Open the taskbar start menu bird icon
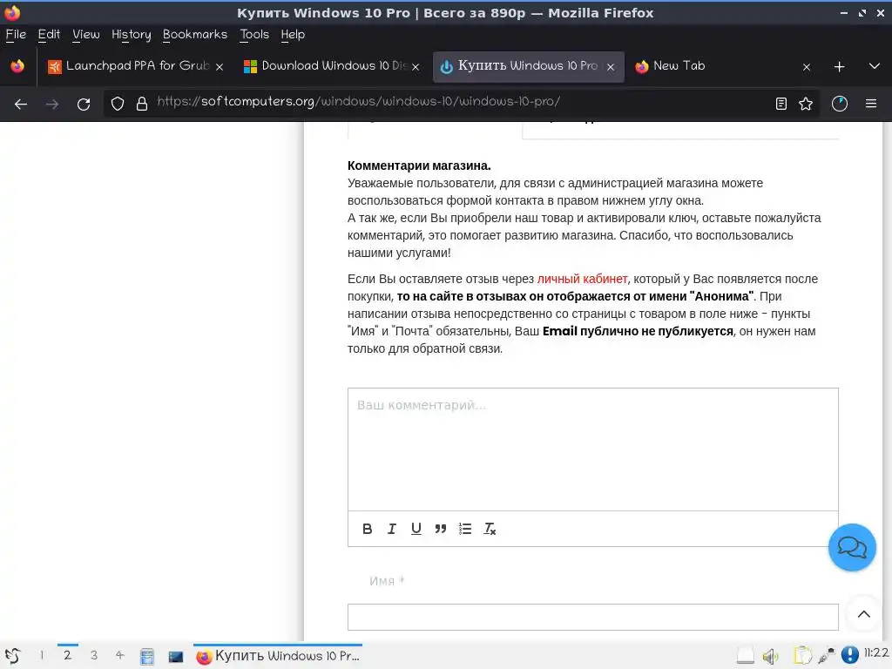The image size is (892, 669). [13, 656]
